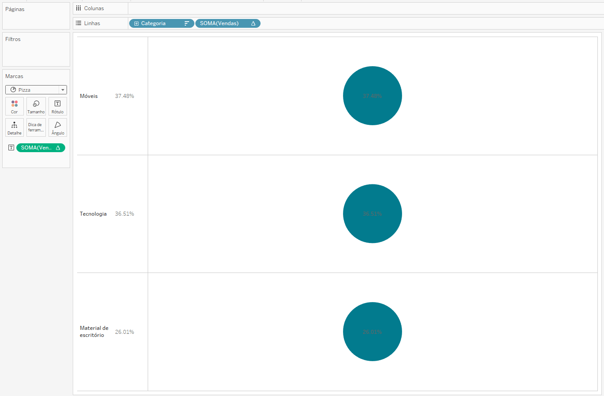The height and width of the screenshot is (396, 604).
Task: Click the label type icon beside SOMA(Ven.. pill
Action: (x=11, y=148)
